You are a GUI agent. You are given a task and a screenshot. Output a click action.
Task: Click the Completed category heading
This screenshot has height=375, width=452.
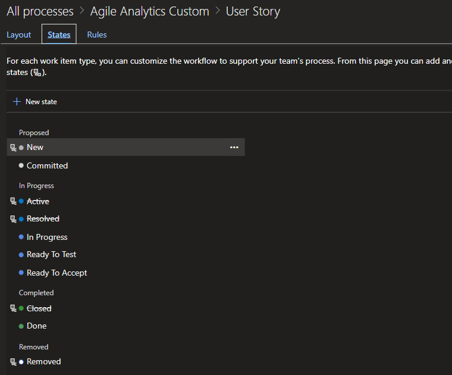(36, 293)
